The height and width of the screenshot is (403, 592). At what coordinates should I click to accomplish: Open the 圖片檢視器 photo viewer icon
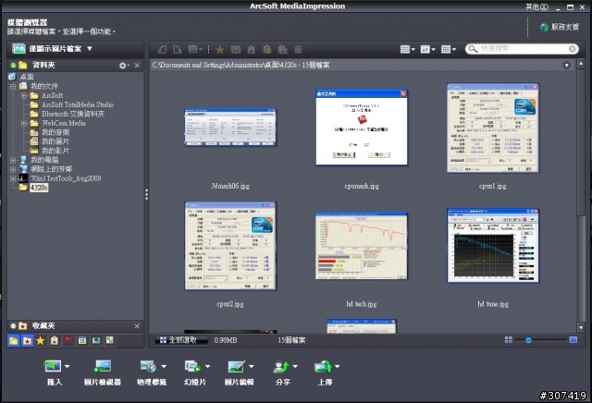tap(103, 366)
